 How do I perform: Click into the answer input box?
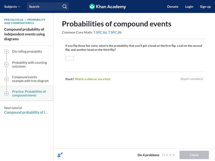pos(69,58)
